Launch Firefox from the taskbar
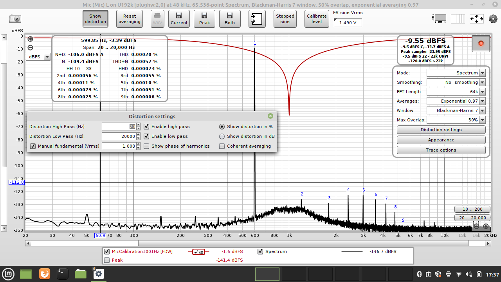Image resolution: width=501 pixels, height=282 pixels. [45, 274]
